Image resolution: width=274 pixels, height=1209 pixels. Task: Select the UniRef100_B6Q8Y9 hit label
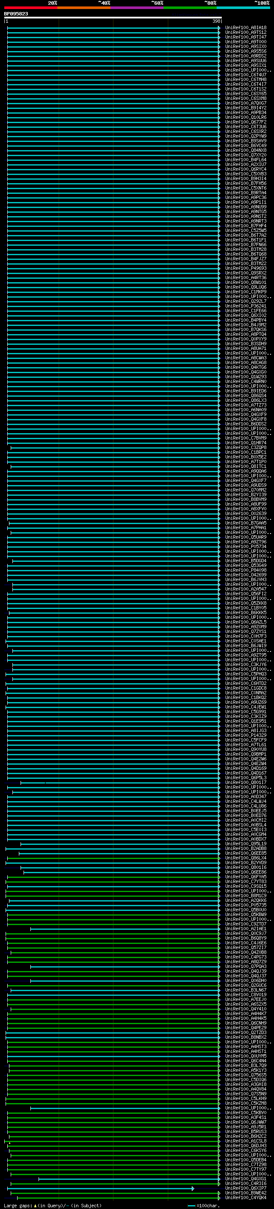[246, 938]
